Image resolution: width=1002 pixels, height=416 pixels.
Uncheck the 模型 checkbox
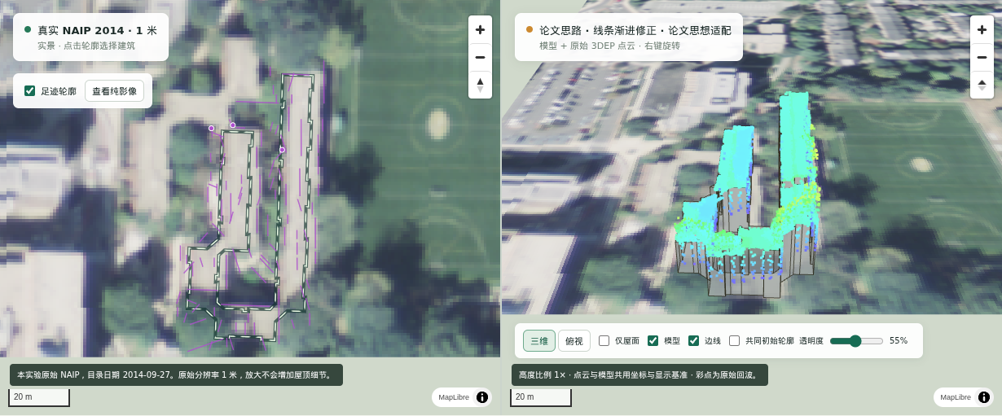pyautogui.click(x=653, y=340)
